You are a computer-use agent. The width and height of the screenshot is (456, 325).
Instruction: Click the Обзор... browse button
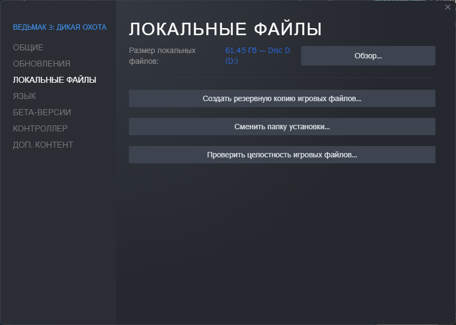point(368,56)
